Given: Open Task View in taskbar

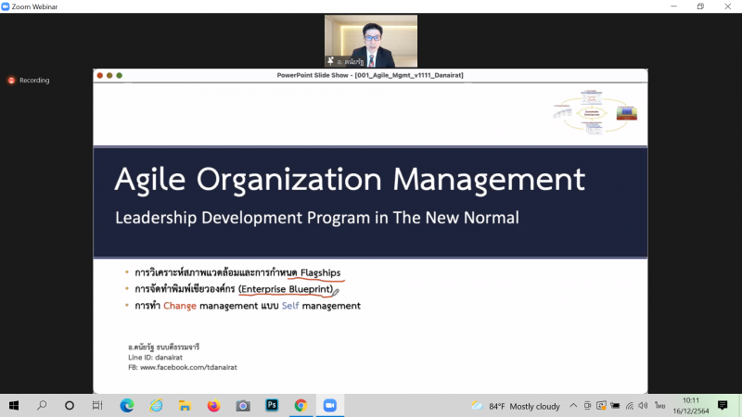Looking at the screenshot, I should pyautogui.click(x=97, y=406).
